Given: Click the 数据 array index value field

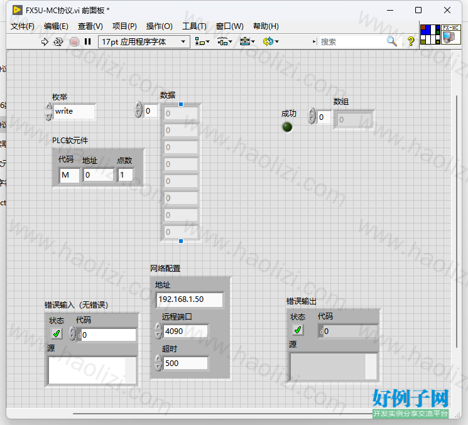Looking at the screenshot, I should click(x=151, y=111).
